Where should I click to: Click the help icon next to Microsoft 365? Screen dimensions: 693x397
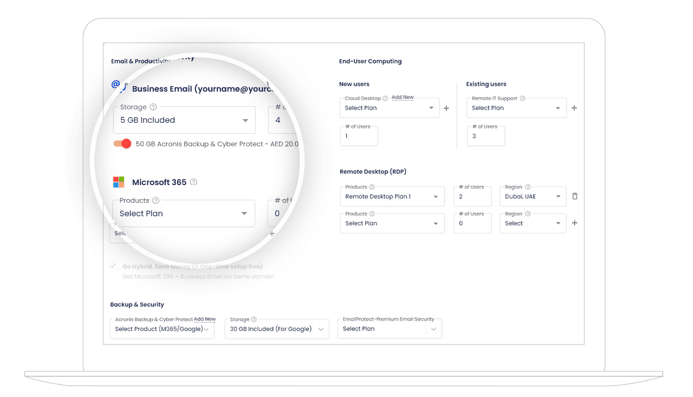click(x=194, y=182)
